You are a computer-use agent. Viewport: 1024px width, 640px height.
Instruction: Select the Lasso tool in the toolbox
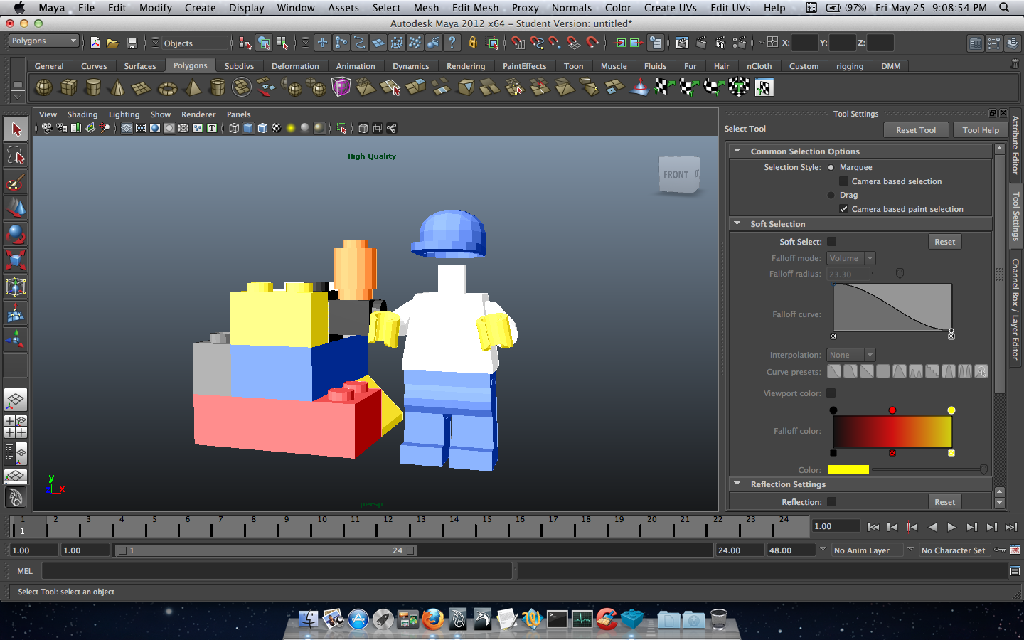click(x=16, y=156)
